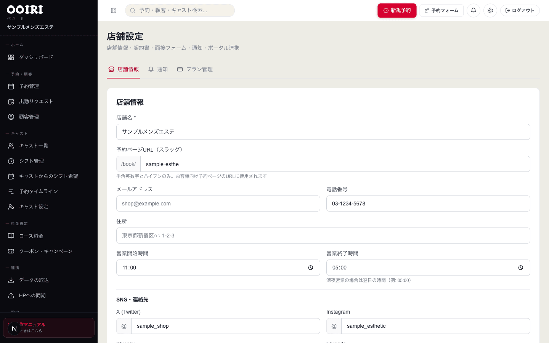Open キャストからのシフト希望 in the sidebar
Image resolution: width=549 pixels, height=343 pixels.
pos(49,176)
